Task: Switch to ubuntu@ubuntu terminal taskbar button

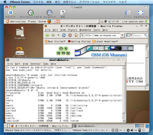Action: pos(103,126)
